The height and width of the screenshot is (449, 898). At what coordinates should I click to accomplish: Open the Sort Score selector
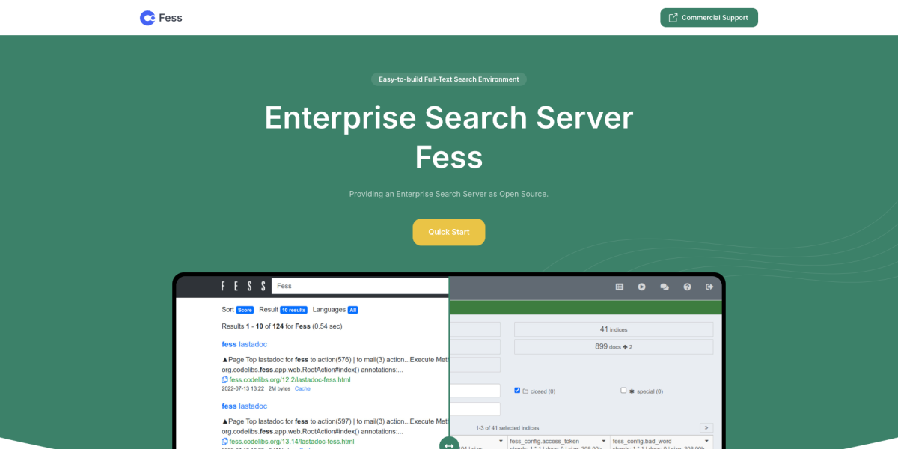pos(245,310)
